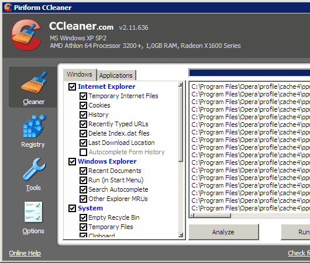Select the Windows Explorer heading
This screenshot has width=310, height=263.
pos(107,161)
